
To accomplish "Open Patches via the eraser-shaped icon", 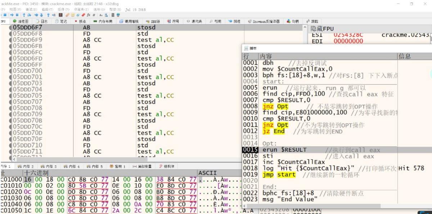I will click(67, 15).
